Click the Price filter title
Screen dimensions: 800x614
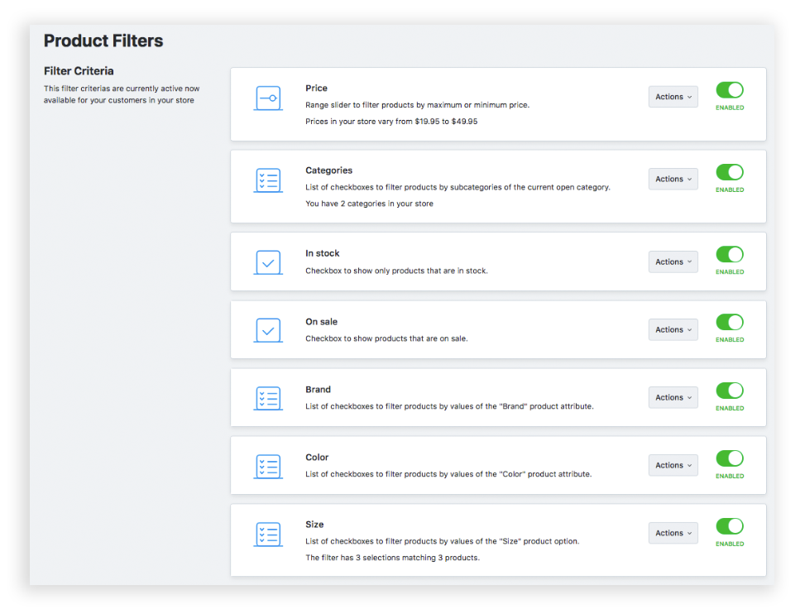click(316, 89)
